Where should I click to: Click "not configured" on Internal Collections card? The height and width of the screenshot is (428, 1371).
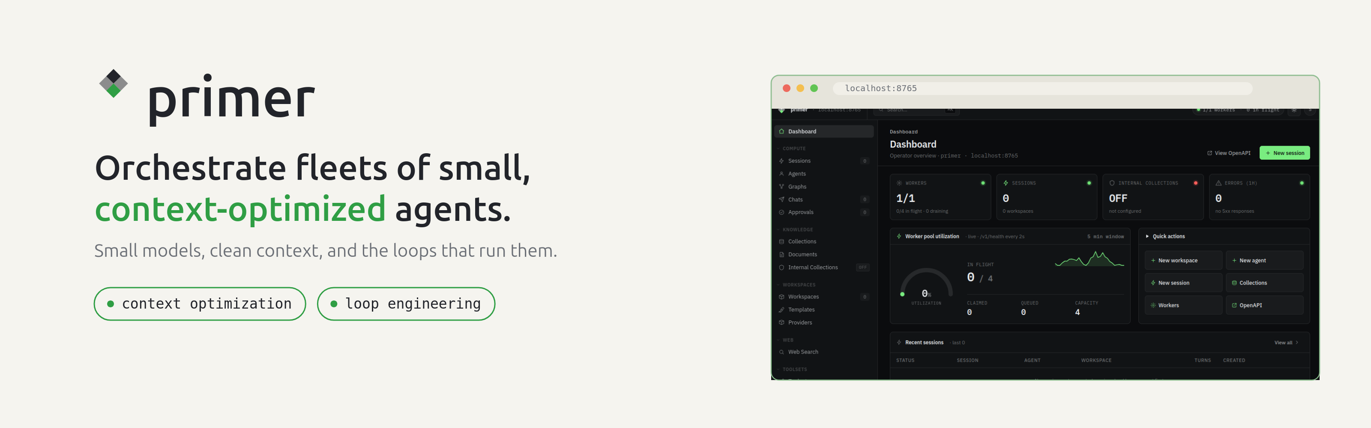point(1125,211)
